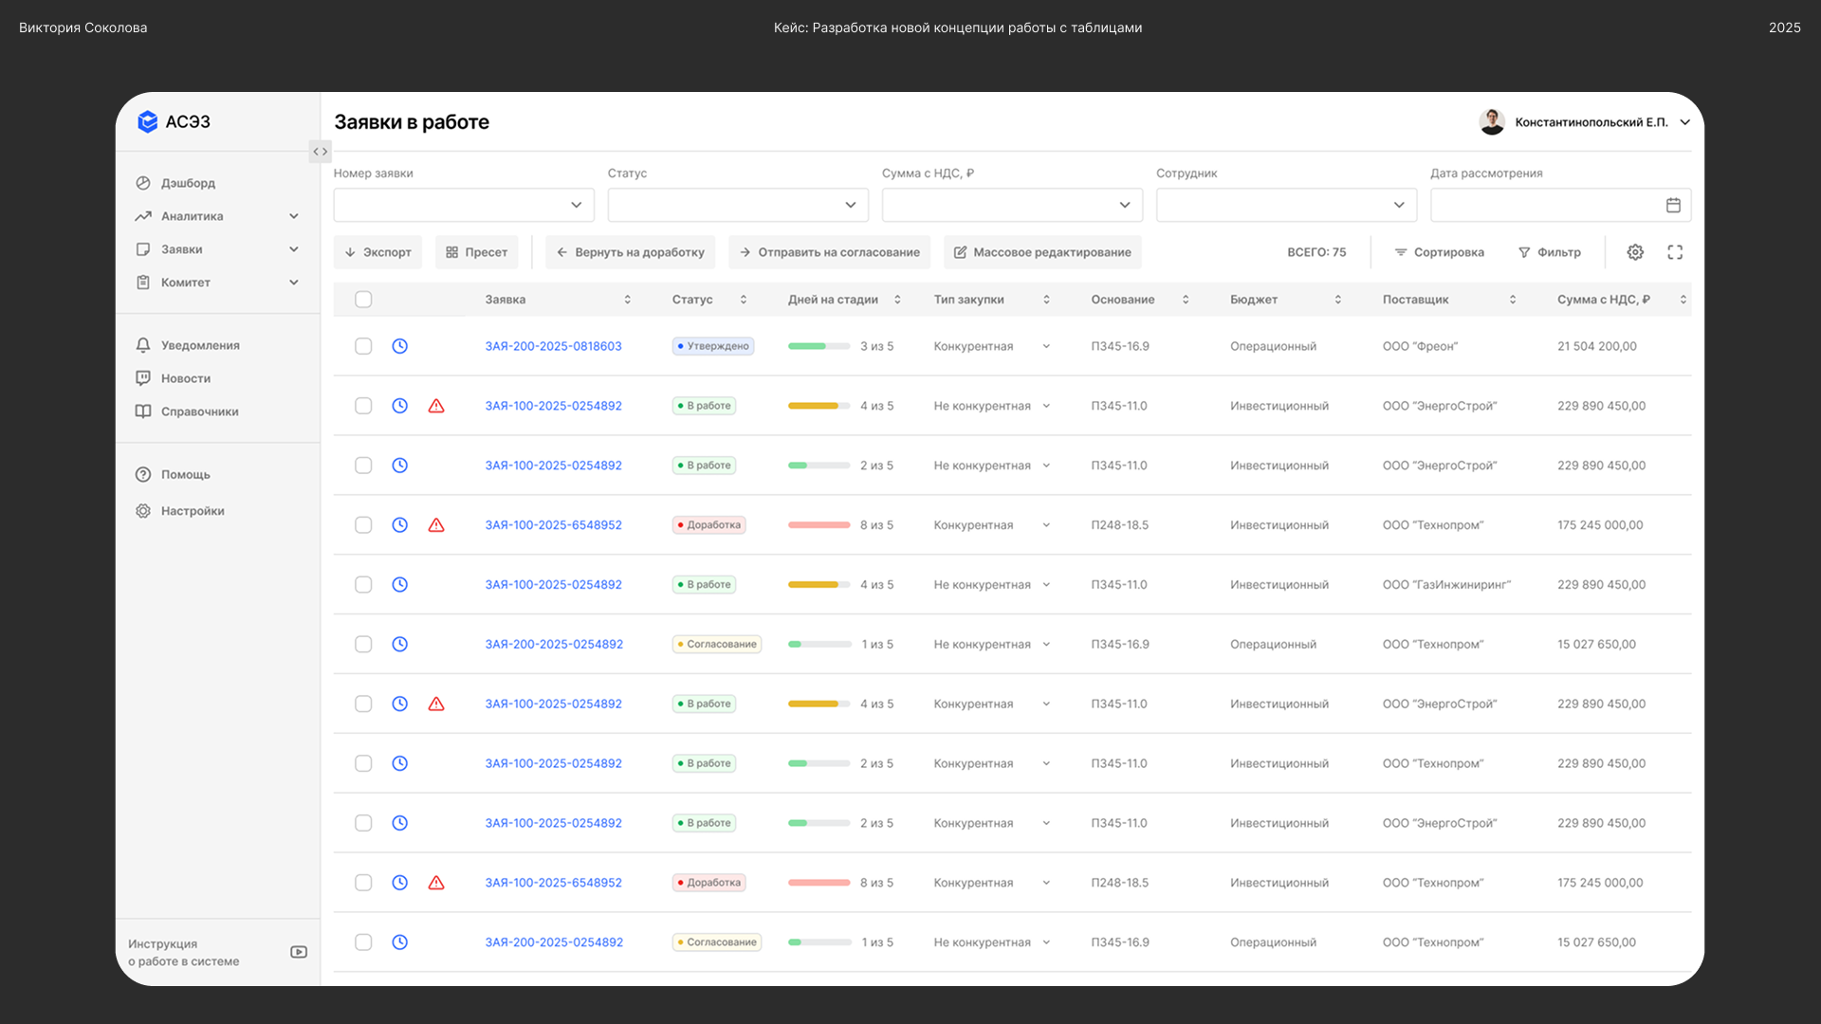Expand the Аналитика sidebar section
This screenshot has height=1024, width=1821.
click(294, 216)
